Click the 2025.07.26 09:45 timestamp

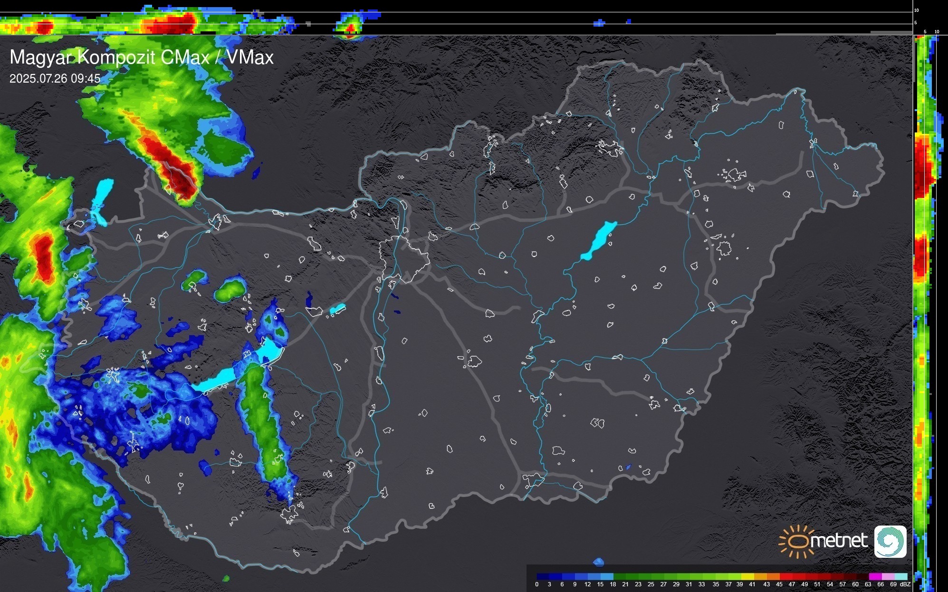pos(55,78)
